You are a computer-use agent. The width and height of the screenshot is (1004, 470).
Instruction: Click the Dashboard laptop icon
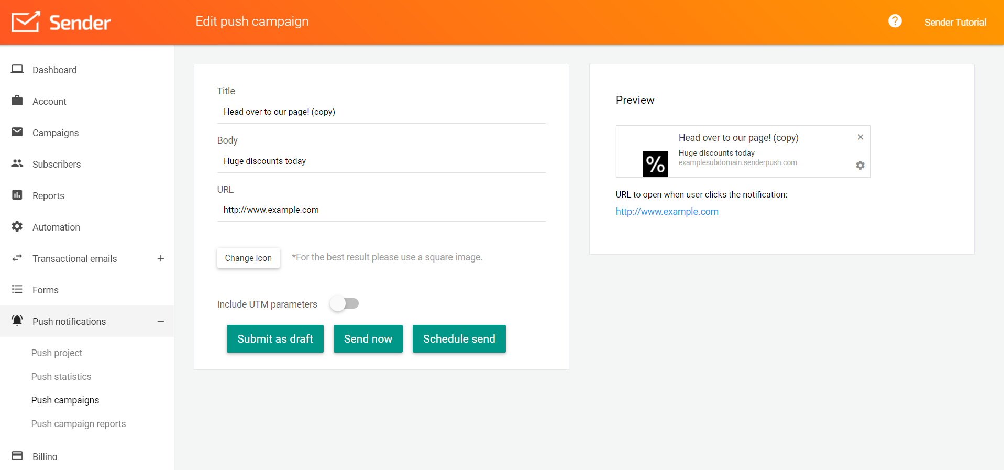17,70
